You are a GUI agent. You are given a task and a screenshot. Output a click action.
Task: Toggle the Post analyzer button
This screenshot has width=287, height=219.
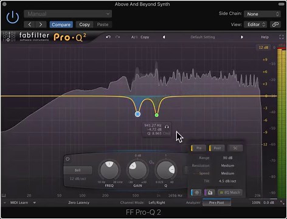[x=217, y=148]
